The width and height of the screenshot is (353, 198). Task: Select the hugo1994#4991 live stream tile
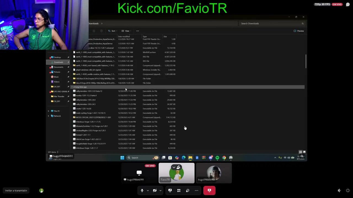pos(139,173)
